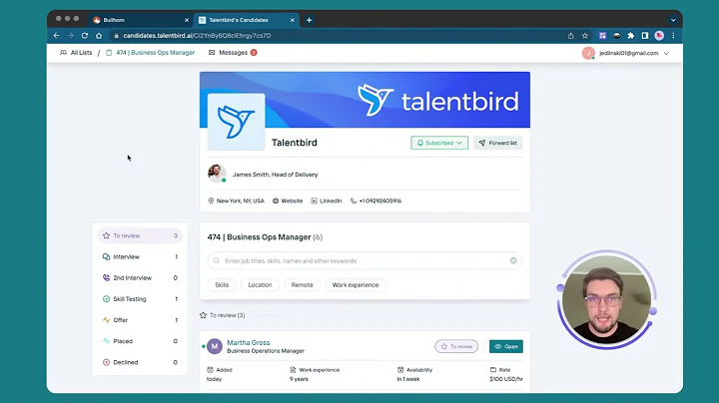Open Martha Gross's candidate profile

[x=248, y=342]
